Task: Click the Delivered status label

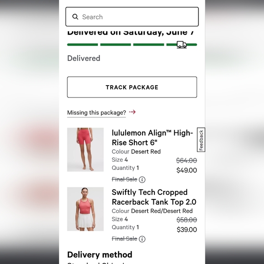Action: 84,58
